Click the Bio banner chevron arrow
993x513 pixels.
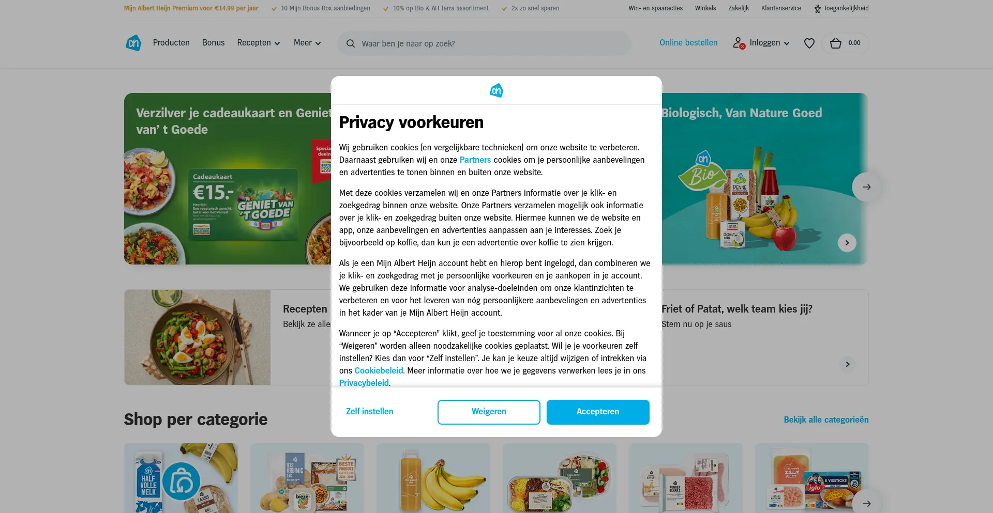(x=847, y=243)
